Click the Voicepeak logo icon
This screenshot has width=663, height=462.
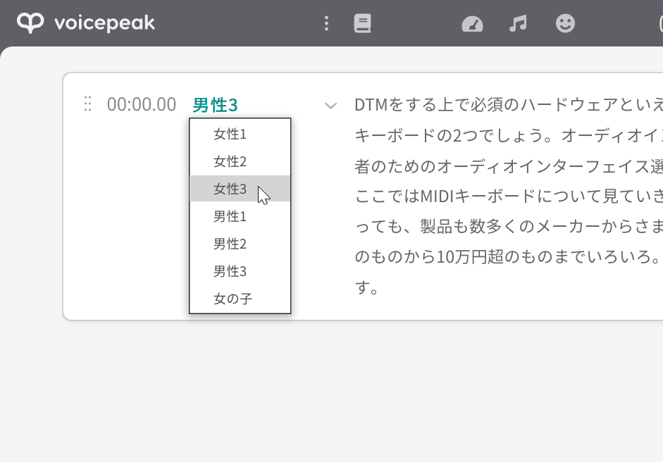[x=30, y=23]
